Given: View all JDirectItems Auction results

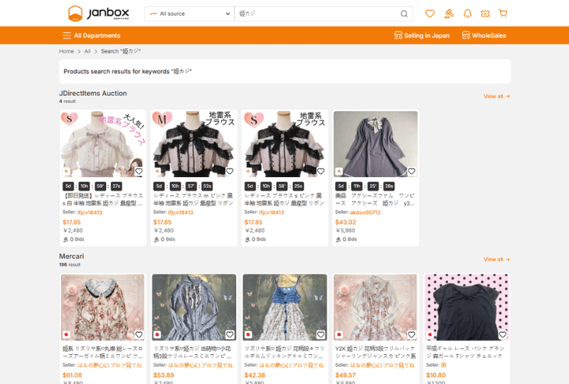Looking at the screenshot, I should point(496,96).
